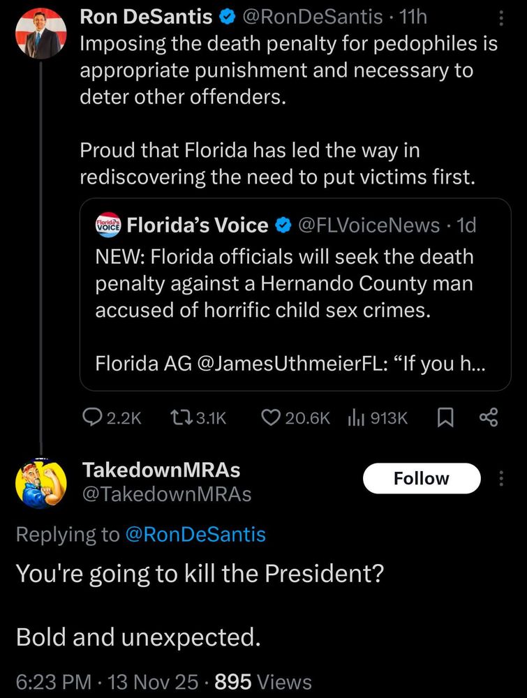The image size is (527, 698).
Task: Follow the TakedownMRAs account
Action: [x=422, y=478]
